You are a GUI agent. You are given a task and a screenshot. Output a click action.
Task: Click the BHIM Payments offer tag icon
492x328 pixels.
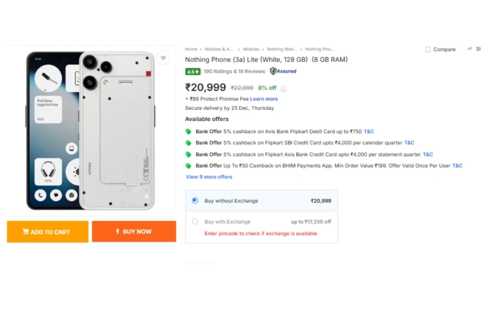[x=189, y=166]
